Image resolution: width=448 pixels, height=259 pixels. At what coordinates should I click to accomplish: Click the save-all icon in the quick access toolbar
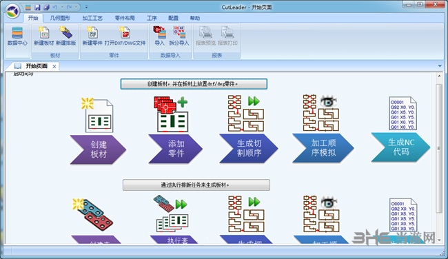tap(46, 7)
